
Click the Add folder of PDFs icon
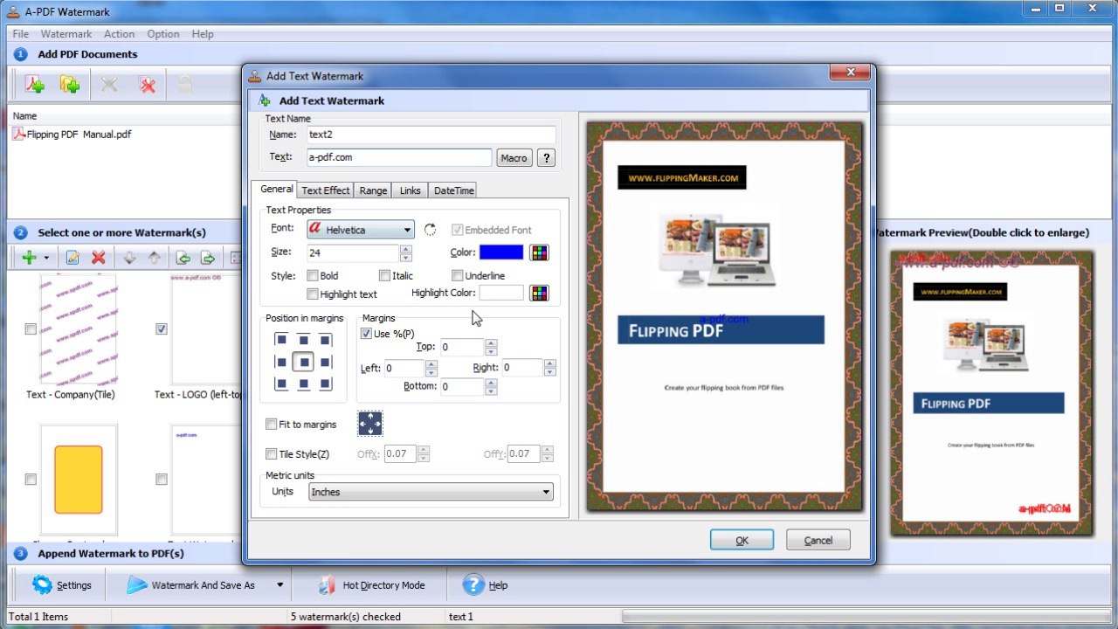coord(70,85)
